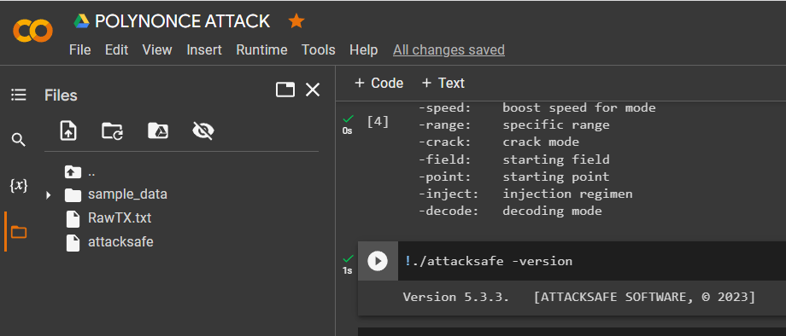Screen dimensions: 786x336
Task: Click the All changes saved link
Action: coord(449,50)
